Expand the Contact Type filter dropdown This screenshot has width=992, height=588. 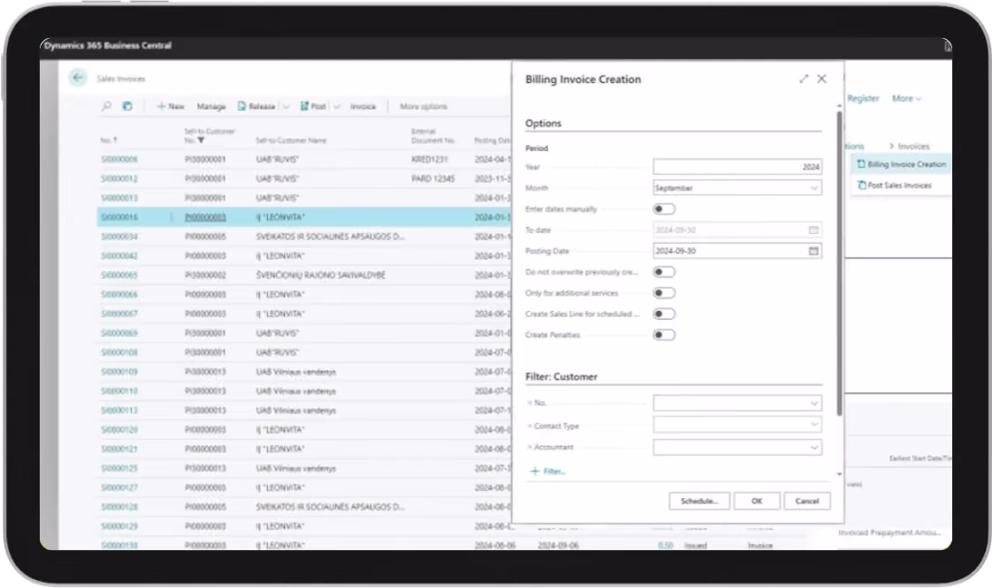[814, 425]
